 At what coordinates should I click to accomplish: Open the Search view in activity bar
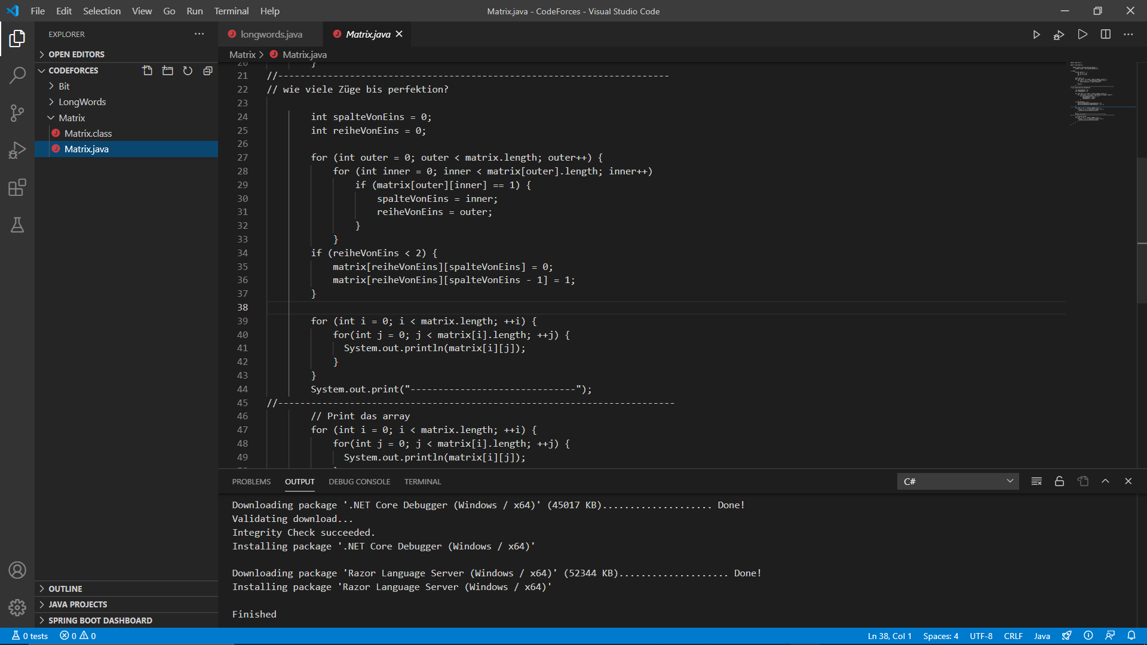tap(17, 75)
